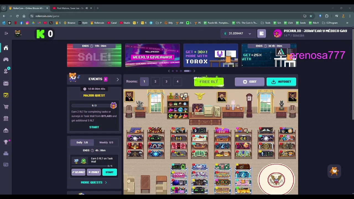This screenshot has width=354, height=199.
Task: Open the shopping cart store icon in sidebar
Action: tap(6, 107)
